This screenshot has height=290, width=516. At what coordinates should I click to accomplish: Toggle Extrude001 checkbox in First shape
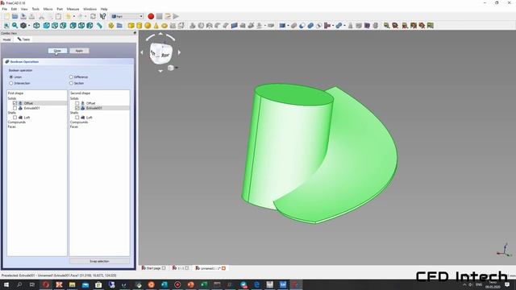[x=15, y=108]
